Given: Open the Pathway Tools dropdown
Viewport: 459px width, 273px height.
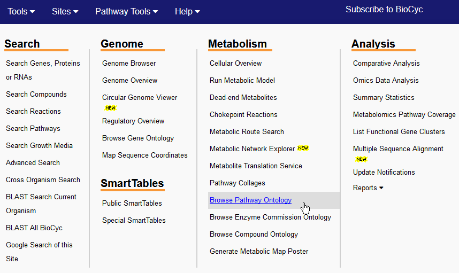Looking at the screenshot, I should [126, 11].
